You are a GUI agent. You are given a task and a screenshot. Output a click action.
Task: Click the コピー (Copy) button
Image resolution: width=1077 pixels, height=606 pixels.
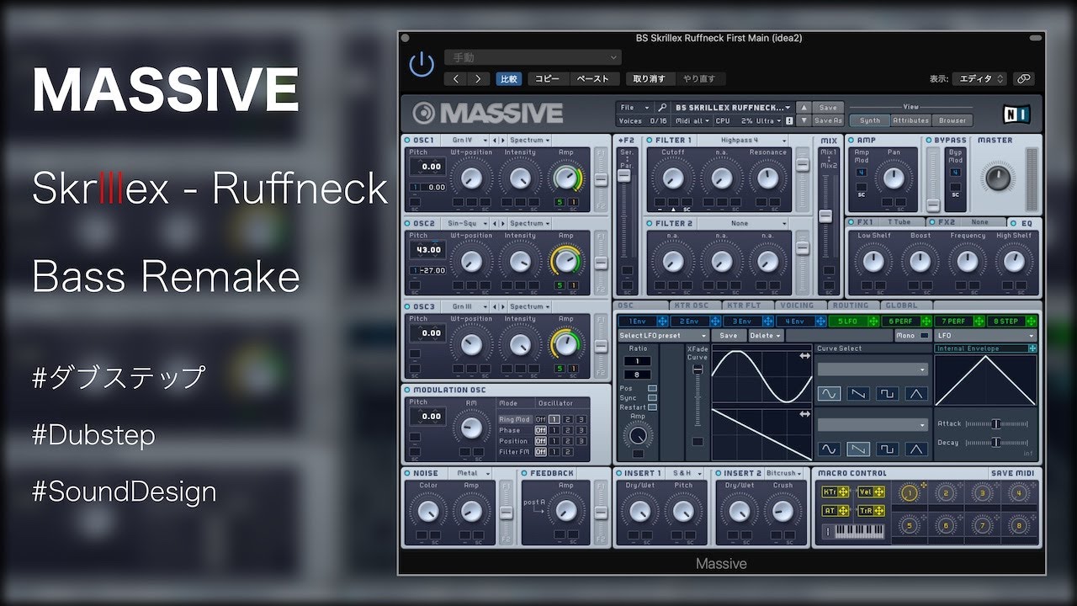(x=547, y=79)
